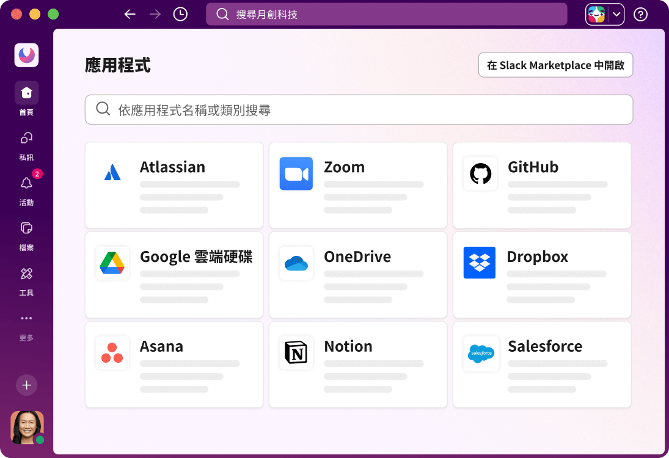Click the help question mark icon
The image size is (669, 458).
coord(640,14)
